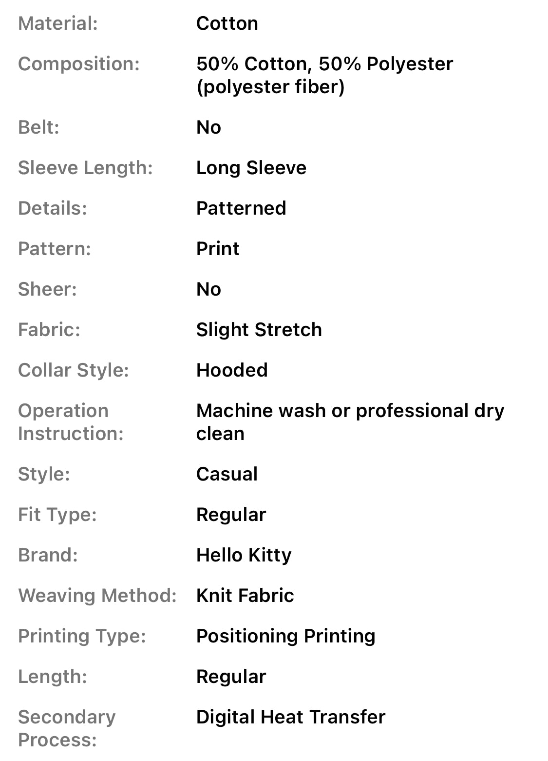The width and height of the screenshot is (548, 761).
Task: Click the Patterned details value
Action: pos(241,208)
